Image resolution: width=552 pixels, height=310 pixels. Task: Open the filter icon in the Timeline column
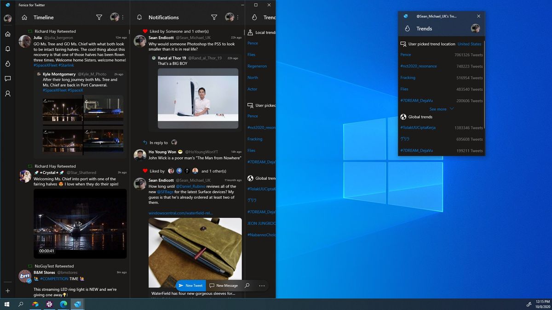pyautogui.click(x=99, y=17)
